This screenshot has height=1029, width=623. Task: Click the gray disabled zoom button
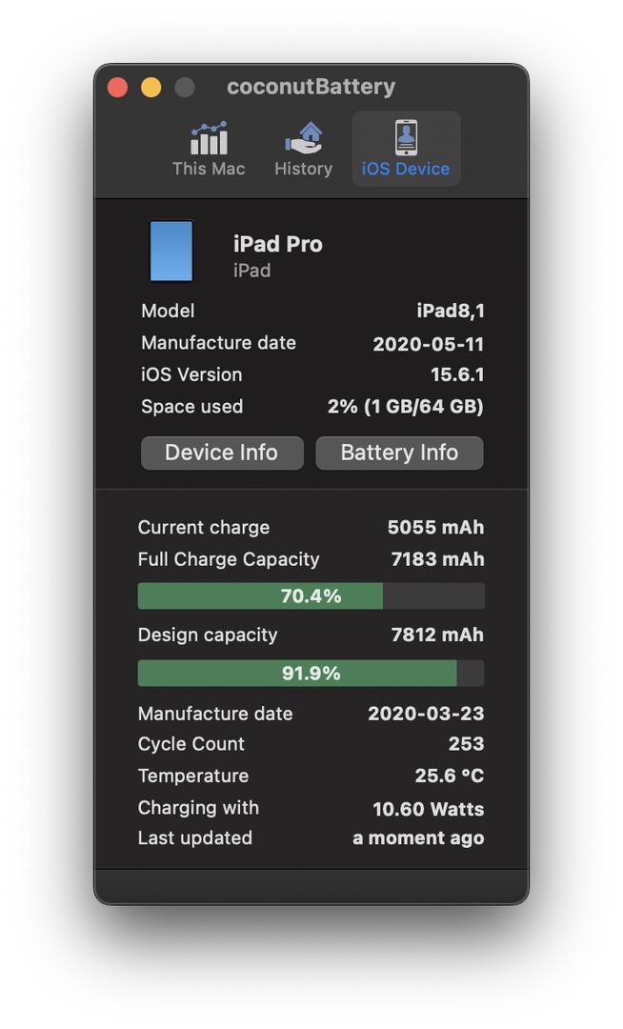(x=184, y=88)
